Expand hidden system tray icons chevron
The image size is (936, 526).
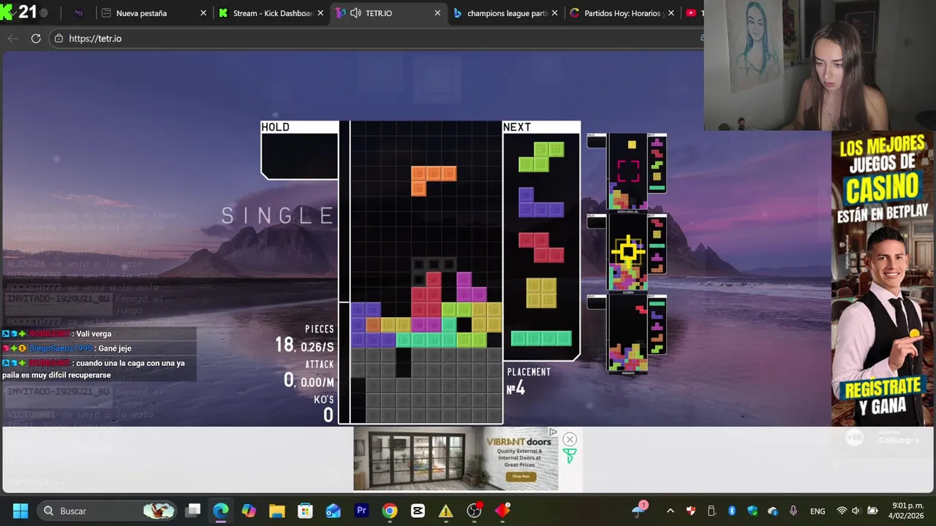(x=670, y=511)
